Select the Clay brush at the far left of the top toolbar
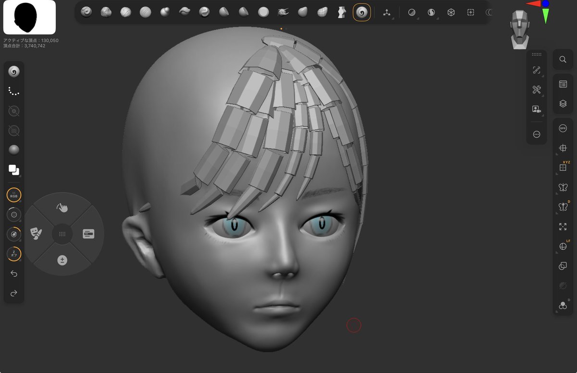Viewport: 577px width, 373px height. 87,12
